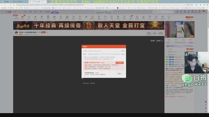Bookmark this page with star icon
Screen dimensions: 209x117
(192, 5)
